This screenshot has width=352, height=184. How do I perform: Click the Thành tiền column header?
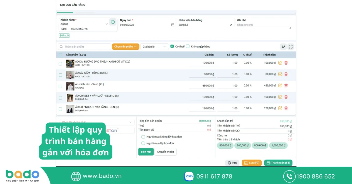pyautogui.click(x=269, y=55)
